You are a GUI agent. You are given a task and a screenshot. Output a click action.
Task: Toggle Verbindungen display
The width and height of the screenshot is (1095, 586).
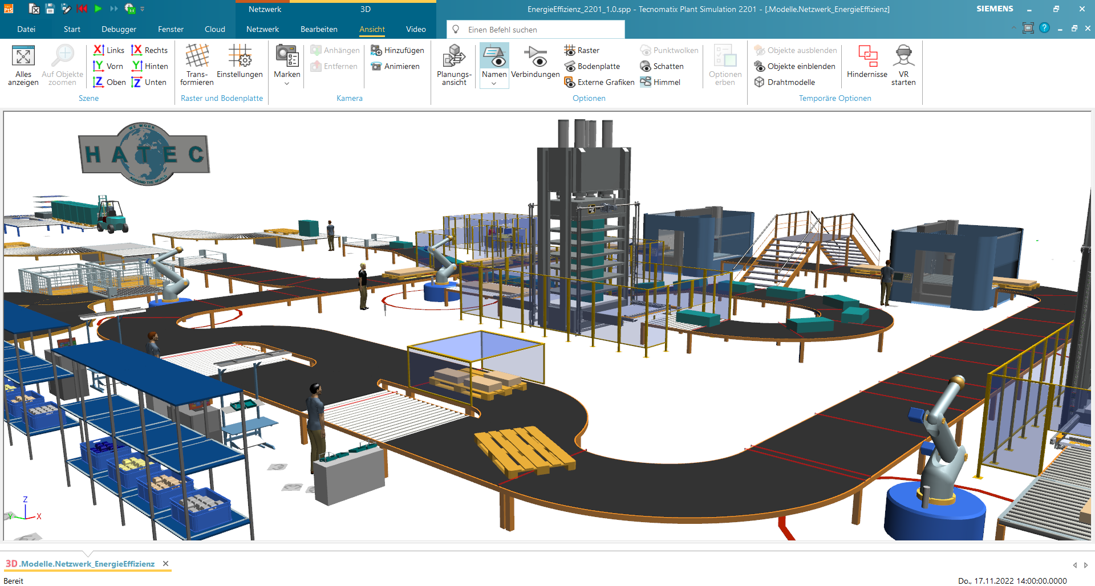pos(535,64)
